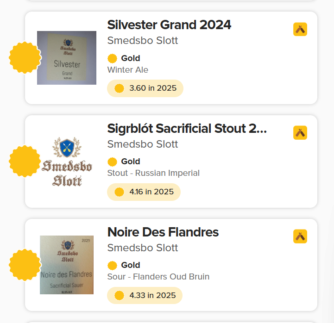Click small gold dot next to Silvester's Gold label
This screenshot has width=334, height=323.
112,58
